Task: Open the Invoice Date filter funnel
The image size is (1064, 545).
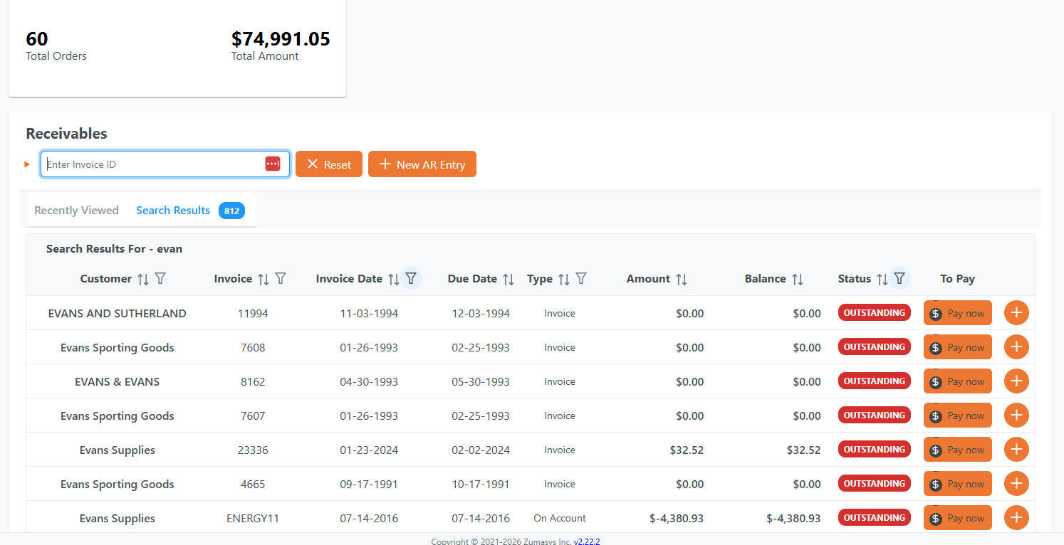Action: (411, 278)
